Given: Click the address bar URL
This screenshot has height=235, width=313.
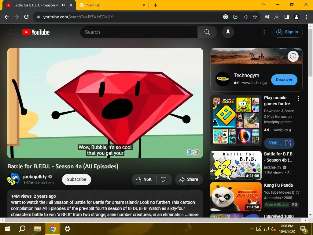Looking at the screenshot, I should (78, 17).
